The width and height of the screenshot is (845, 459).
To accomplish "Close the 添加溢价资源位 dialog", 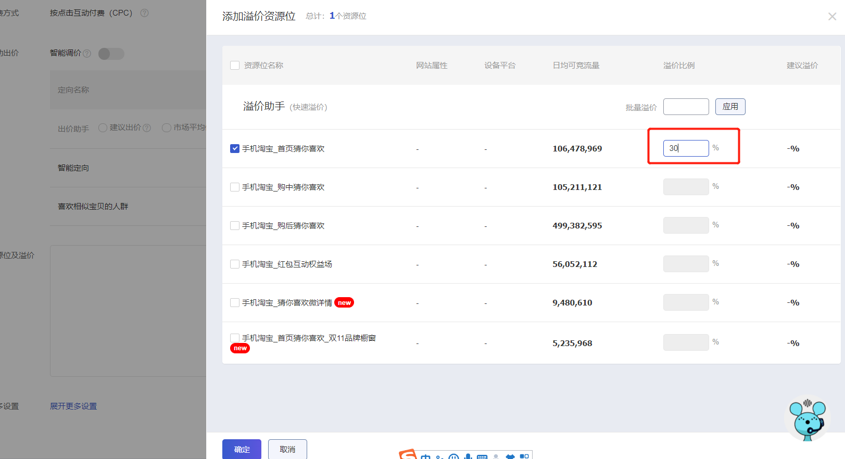I will coord(832,17).
